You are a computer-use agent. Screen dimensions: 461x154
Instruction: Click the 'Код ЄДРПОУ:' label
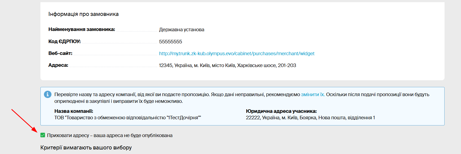(64, 41)
